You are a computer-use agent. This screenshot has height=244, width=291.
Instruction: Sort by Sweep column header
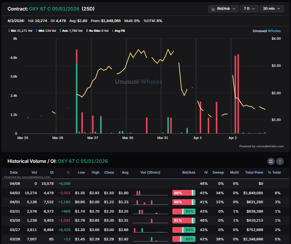[218, 173]
